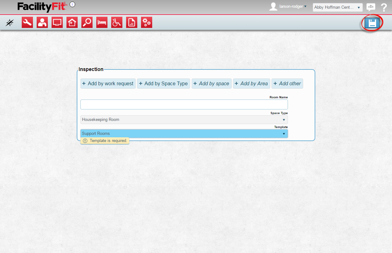Open the Template Support Rooms dropdown
392x253 pixels.
[184, 134]
